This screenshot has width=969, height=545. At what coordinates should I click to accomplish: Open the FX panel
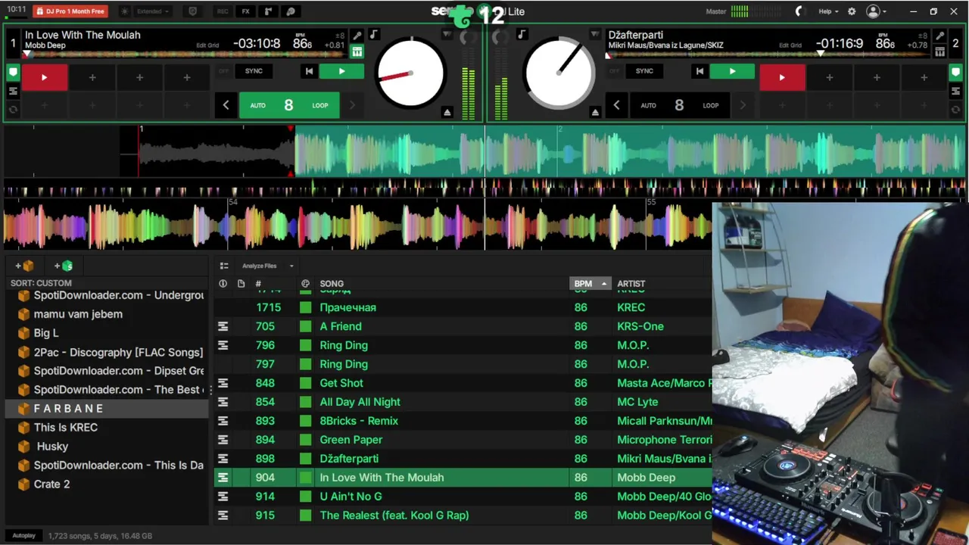pyautogui.click(x=245, y=11)
